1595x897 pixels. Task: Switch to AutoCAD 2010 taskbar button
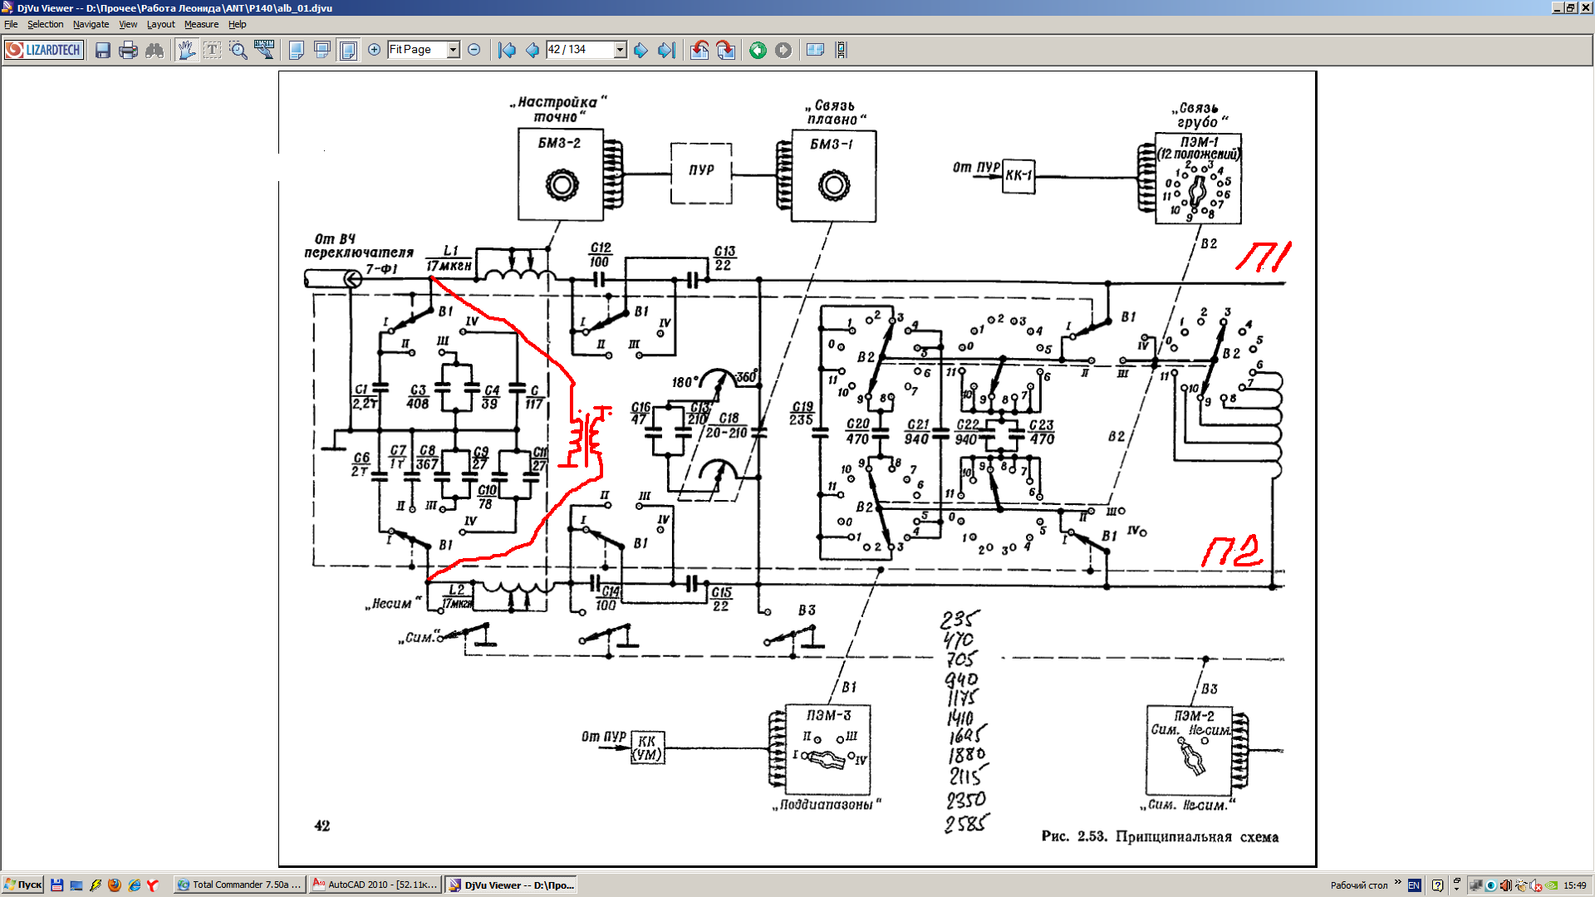coord(375,885)
